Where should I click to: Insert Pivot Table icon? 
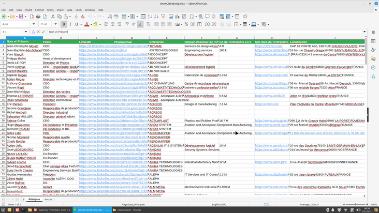184,17
